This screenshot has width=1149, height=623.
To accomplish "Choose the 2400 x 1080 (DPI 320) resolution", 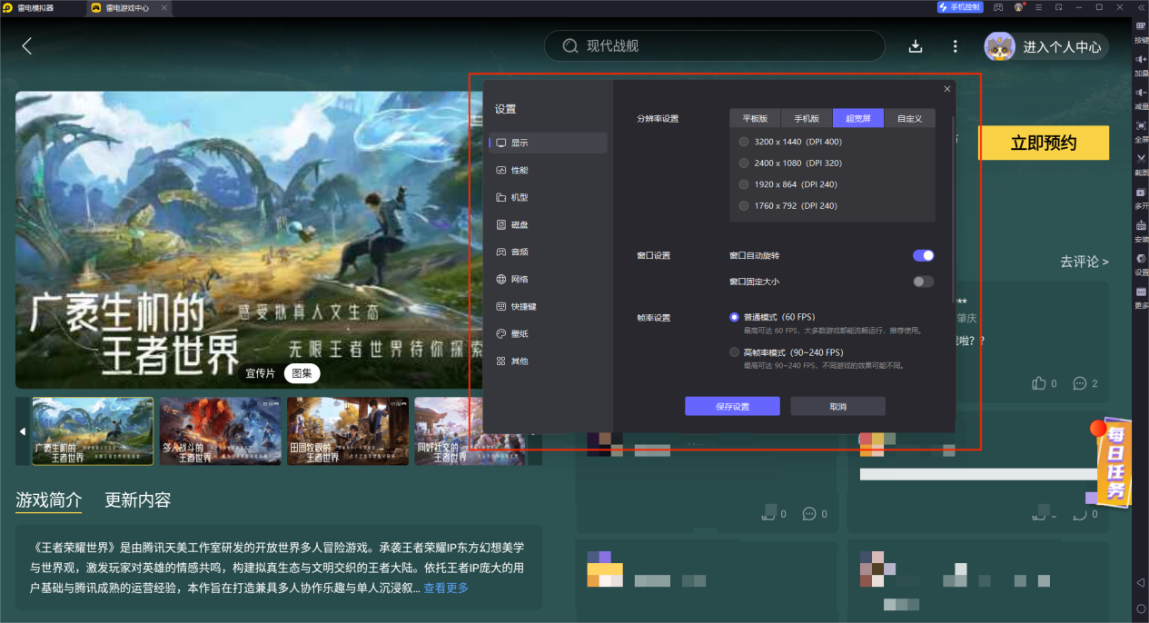I will click(744, 163).
